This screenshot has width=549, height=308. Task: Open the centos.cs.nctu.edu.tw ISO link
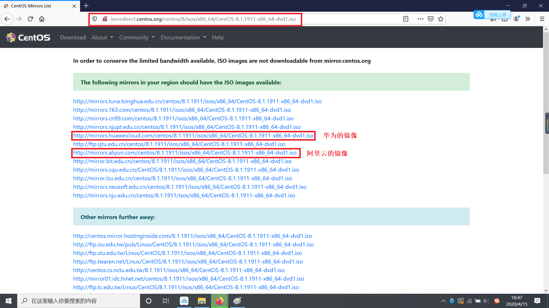(x=179, y=270)
